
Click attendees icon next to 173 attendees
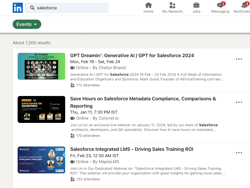pos(72,85)
